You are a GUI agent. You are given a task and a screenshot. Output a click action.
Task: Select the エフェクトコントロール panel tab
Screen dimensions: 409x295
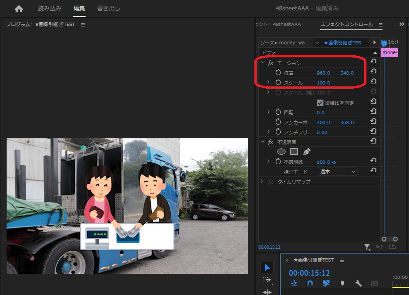(347, 25)
